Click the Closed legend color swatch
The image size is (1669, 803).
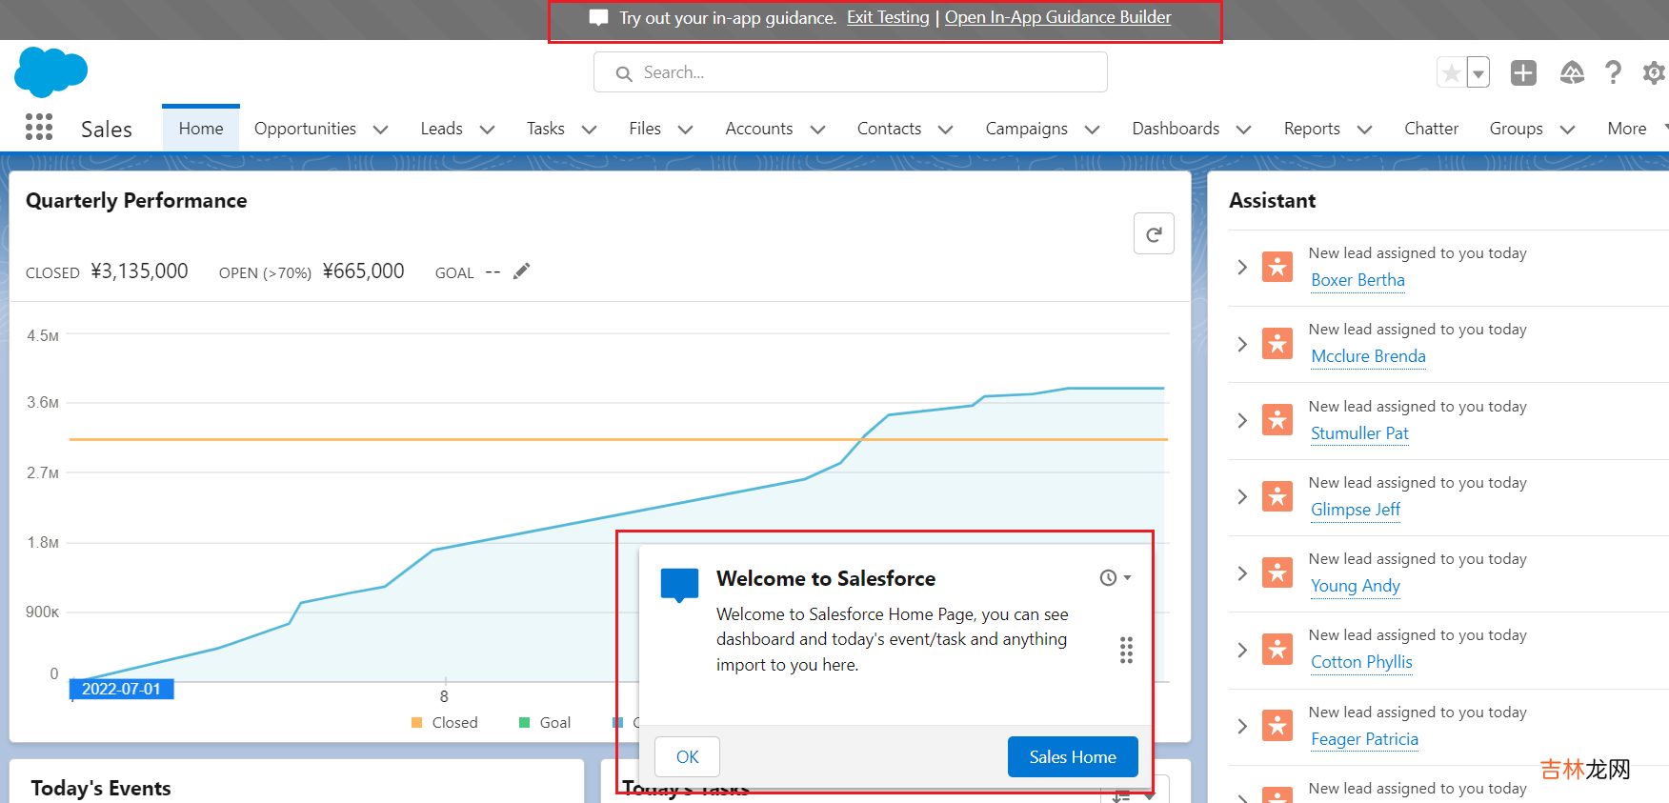point(416,723)
